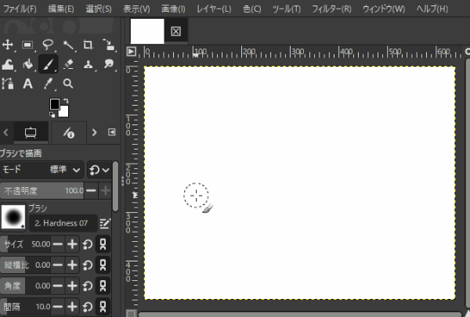470x317 pixels.
Task: Open the 選択(S) menu
Action: (x=99, y=9)
